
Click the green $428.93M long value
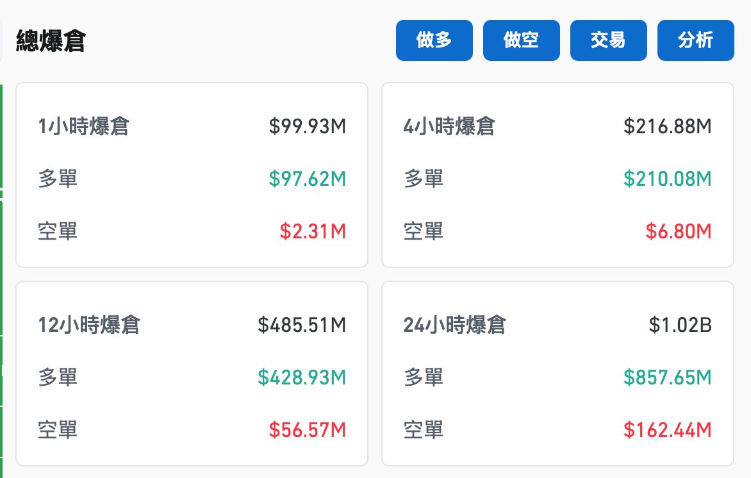(x=302, y=377)
